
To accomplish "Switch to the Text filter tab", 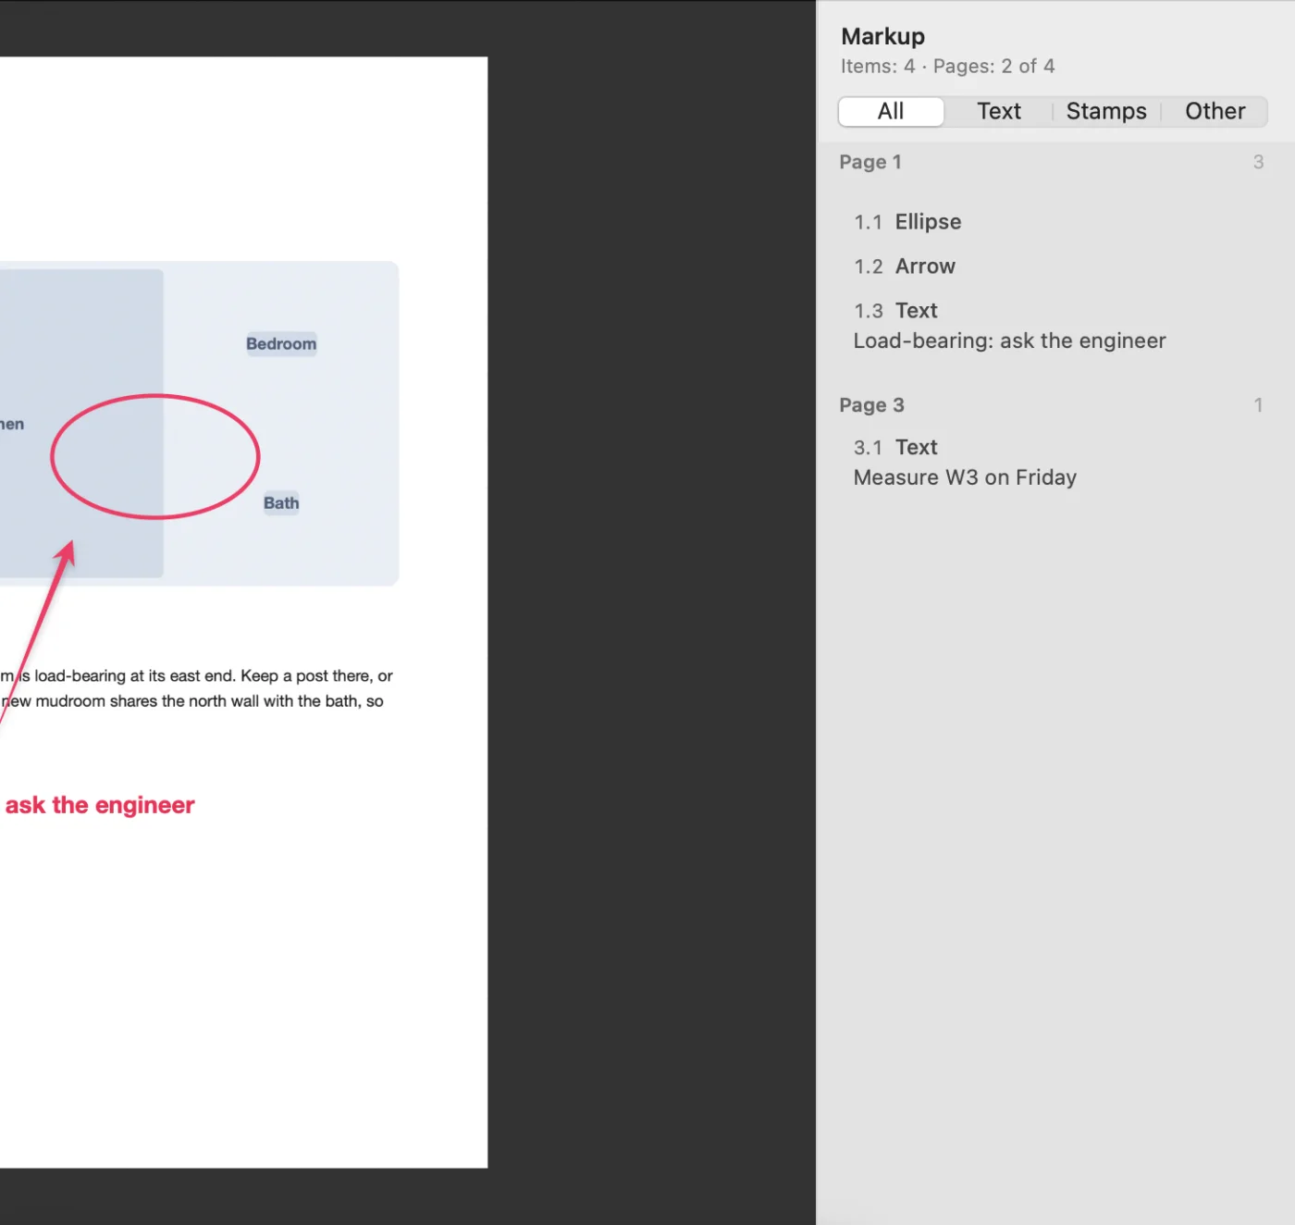I will pos(999,112).
